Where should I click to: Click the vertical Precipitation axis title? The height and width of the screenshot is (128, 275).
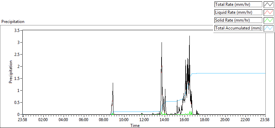tap(11, 72)
